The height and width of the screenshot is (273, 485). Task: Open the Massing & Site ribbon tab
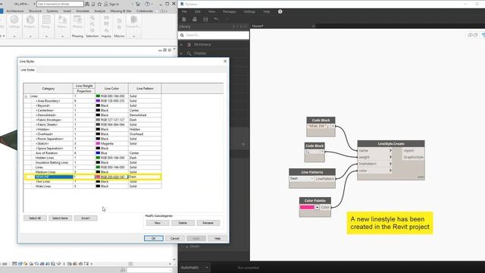click(x=120, y=11)
